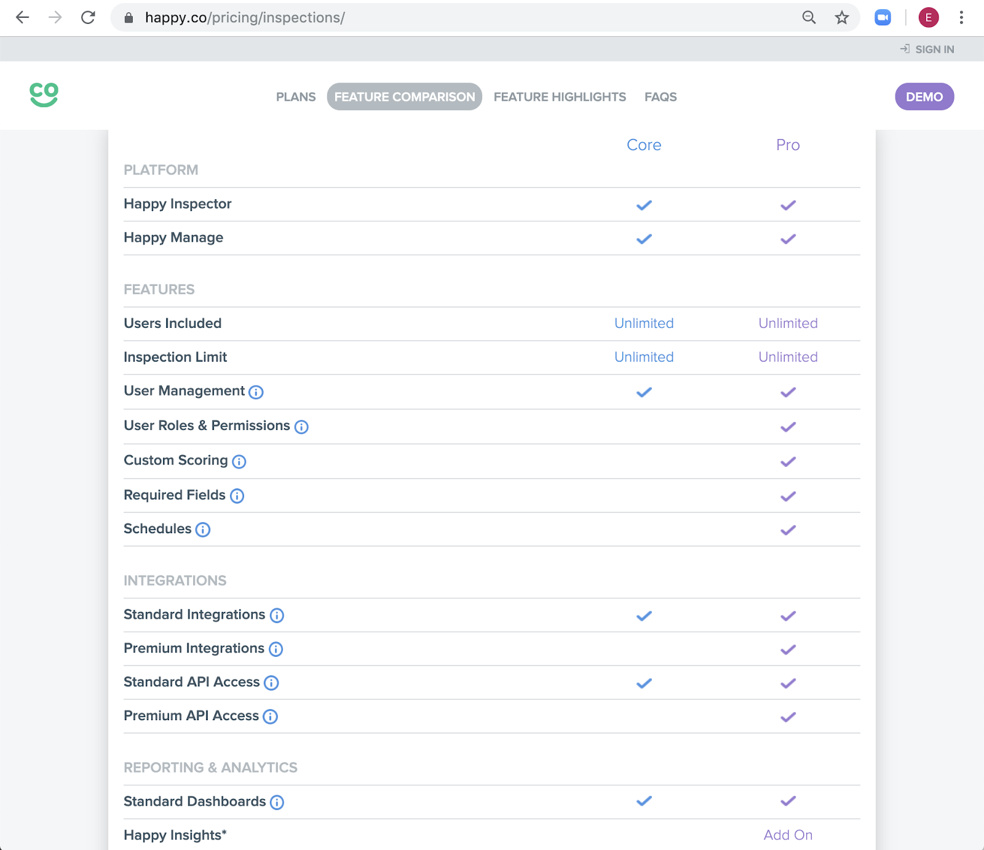Show info for Standard API Access
Screen dimensions: 984x850
coord(271,683)
